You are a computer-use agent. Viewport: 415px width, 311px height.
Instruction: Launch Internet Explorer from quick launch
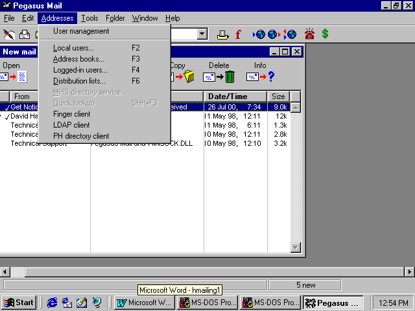pos(52,303)
